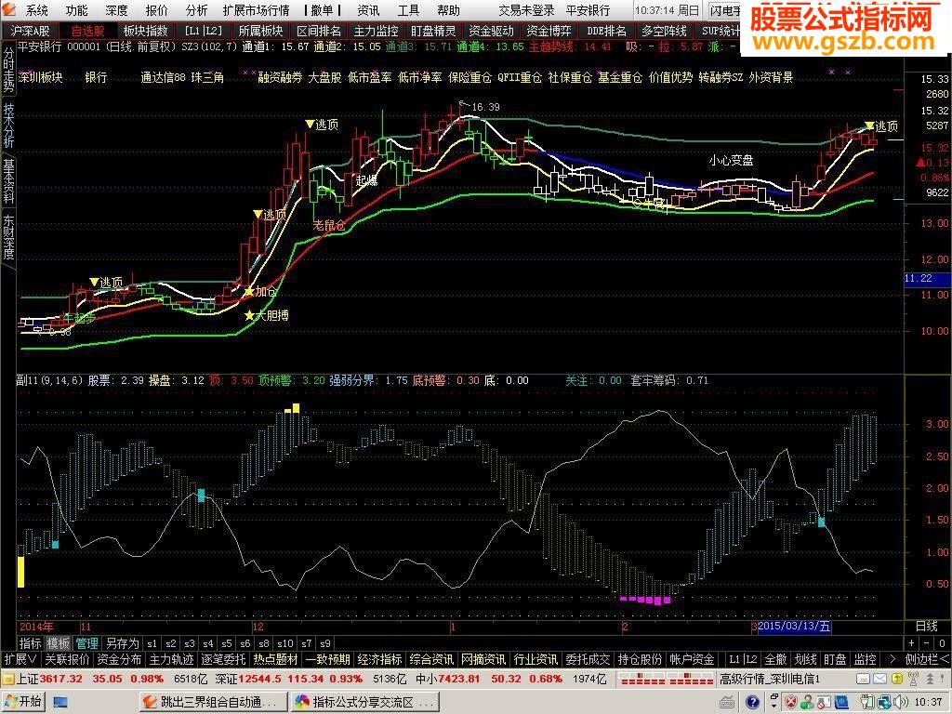Open the Windows 开始 start button
This screenshot has height=714, width=952.
[24, 702]
